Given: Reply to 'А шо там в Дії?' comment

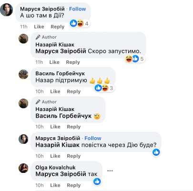Looking at the screenshot, I should coord(58,27).
